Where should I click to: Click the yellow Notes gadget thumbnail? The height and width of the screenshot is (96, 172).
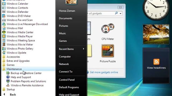pos(89,51)
